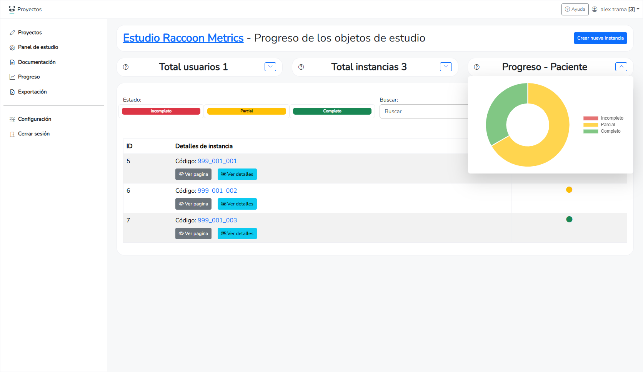Click the chart icon beside Progreso

coord(12,77)
